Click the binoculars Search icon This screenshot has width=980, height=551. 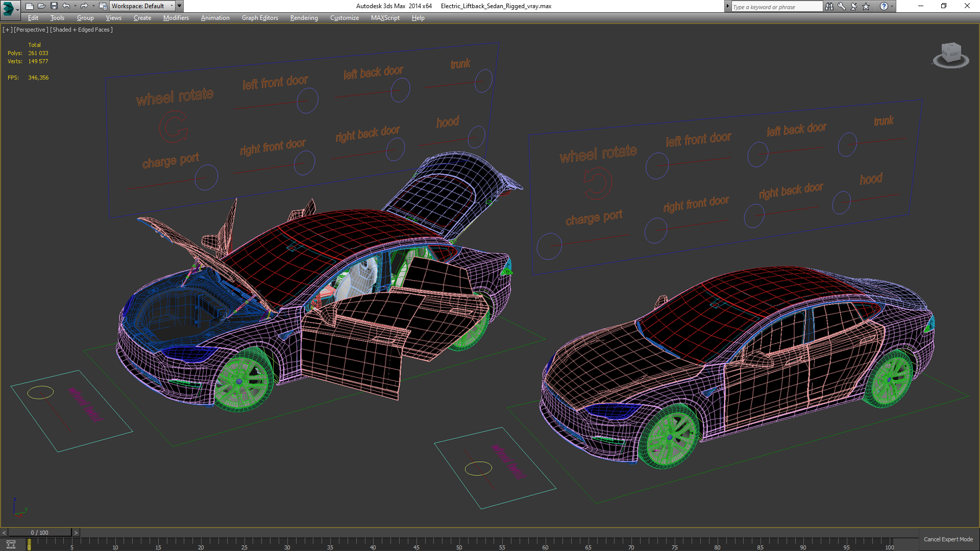click(x=829, y=6)
